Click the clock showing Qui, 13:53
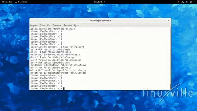This screenshot has width=197, height=111. click(x=99, y=2)
